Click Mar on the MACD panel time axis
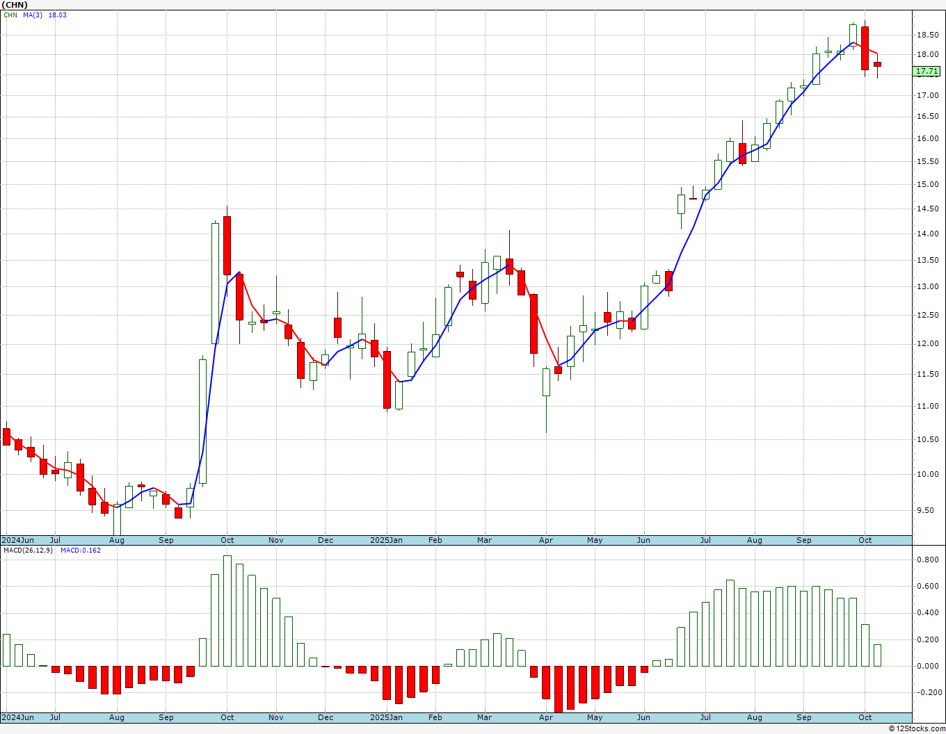 tap(485, 717)
